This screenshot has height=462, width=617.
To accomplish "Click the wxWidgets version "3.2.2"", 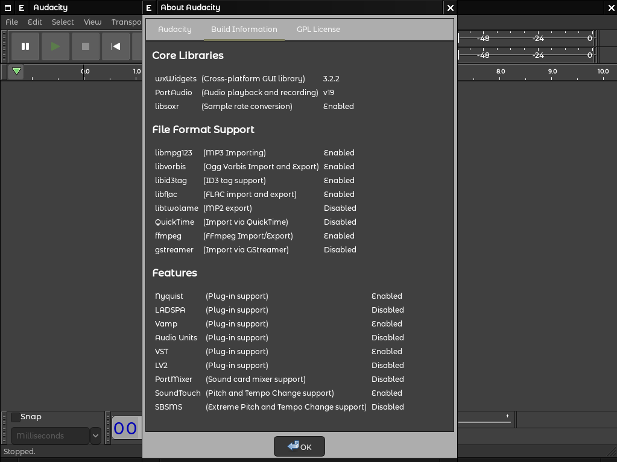I will [x=331, y=78].
